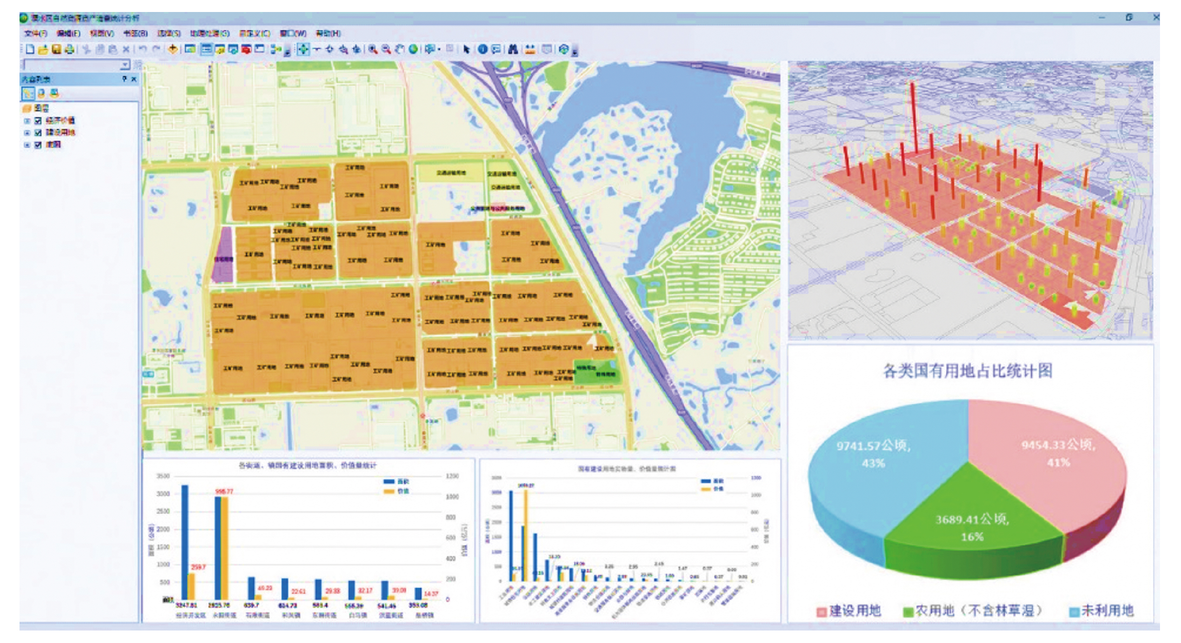The image size is (1181, 643).
Task: Click the Print toolbar icon
Action: pyautogui.click(x=69, y=49)
